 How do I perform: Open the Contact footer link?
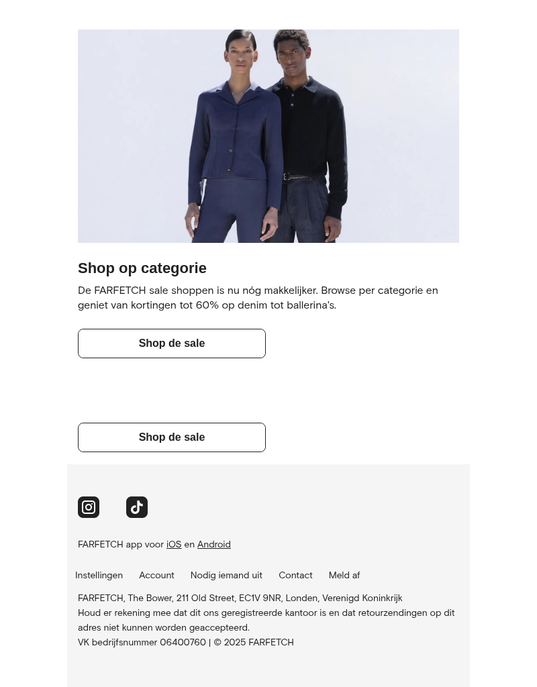(x=295, y=575)
